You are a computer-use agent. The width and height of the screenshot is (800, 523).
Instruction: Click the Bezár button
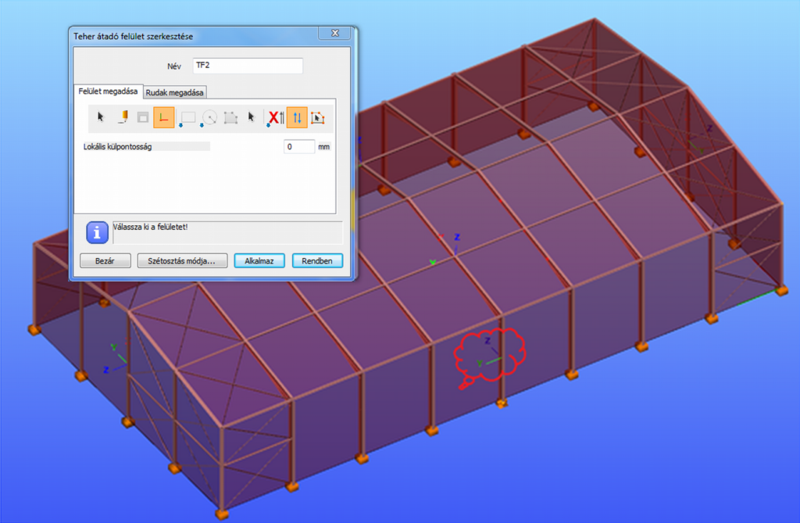point(105,260)
